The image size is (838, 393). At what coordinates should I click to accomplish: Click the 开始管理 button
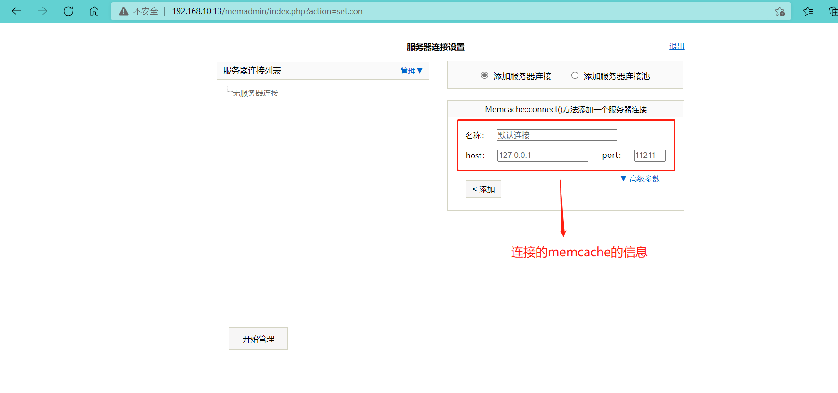click(258, 338)
